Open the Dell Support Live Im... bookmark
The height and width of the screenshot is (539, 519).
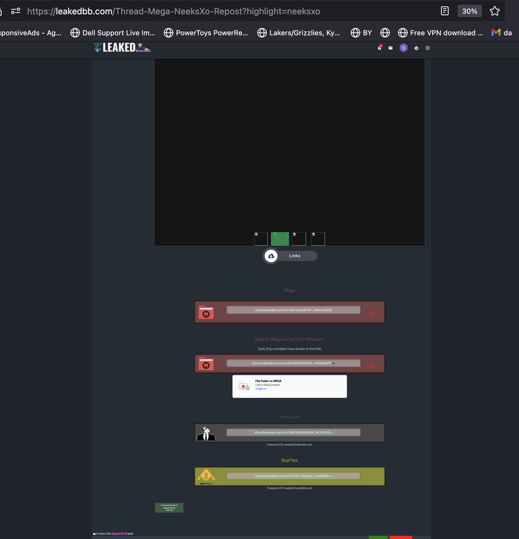point(113,33)
